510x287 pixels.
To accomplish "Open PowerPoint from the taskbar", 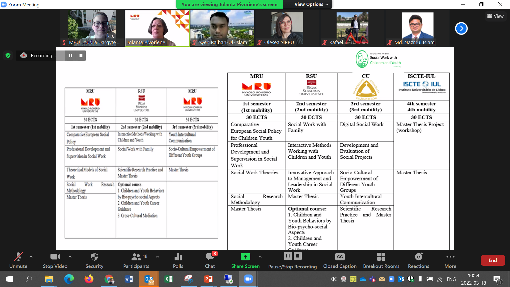I will (209, 279).
